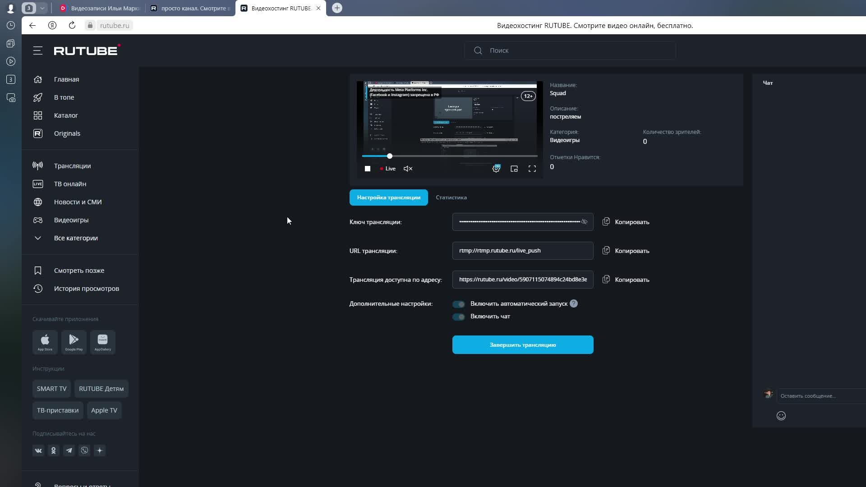
Task: Expand Все категории in sidebar
Action: (75, 238)
